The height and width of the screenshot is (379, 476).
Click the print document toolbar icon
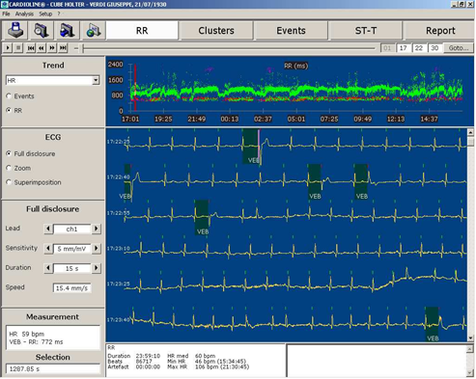point(67,31)
